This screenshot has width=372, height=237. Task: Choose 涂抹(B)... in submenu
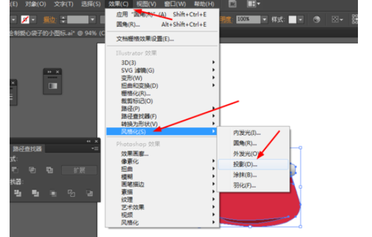pos(253,175)
